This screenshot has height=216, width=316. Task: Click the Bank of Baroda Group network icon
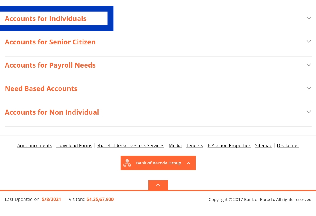tap(127, 163)
